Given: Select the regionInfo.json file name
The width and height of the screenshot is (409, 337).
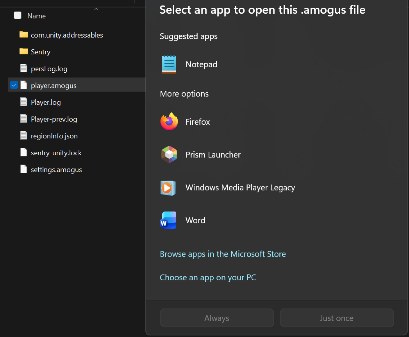Looking at the screenshot, I should pyautogui.click(x=54, y=136).
